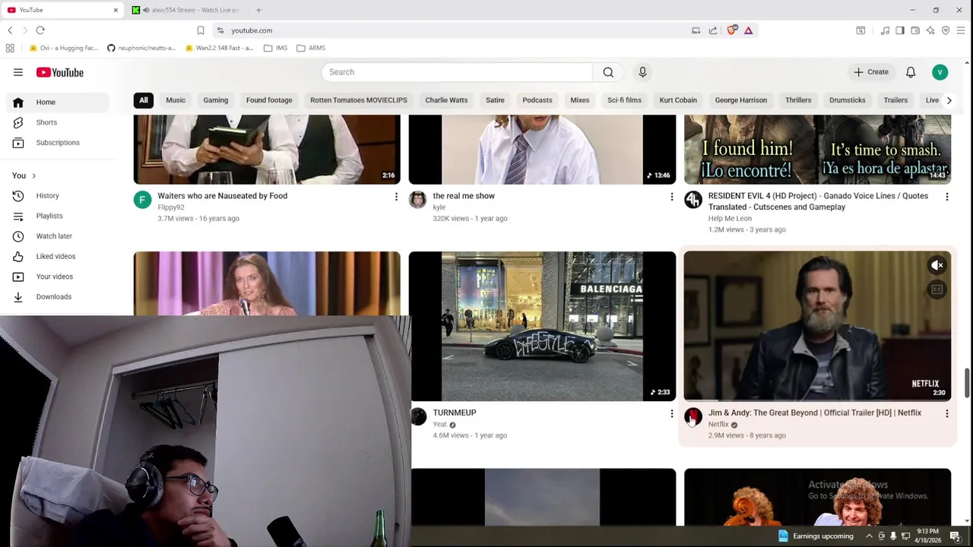Open options for TURNMEUP video
The width and height of the screenshot is (973, 547).
point(671,414)
